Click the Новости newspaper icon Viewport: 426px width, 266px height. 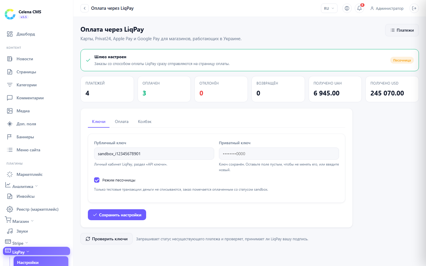point(10,59)
